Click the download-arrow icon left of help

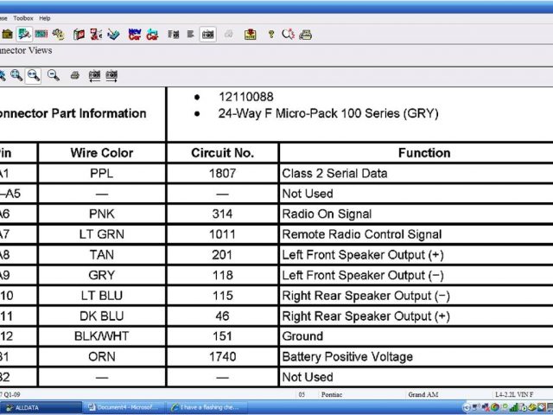coord(251,35)
